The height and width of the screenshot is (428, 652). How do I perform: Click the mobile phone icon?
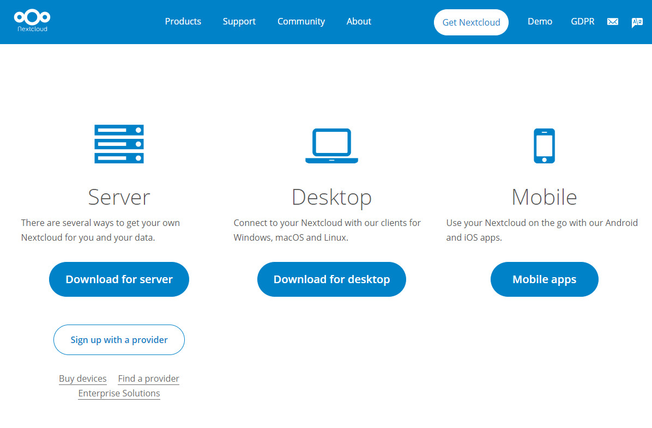[544, 146]
